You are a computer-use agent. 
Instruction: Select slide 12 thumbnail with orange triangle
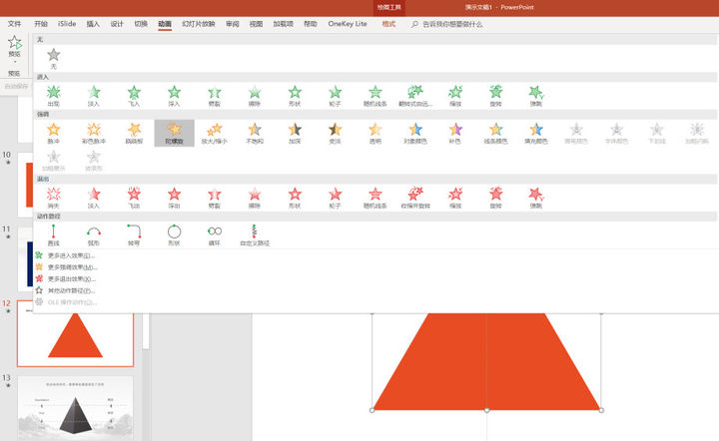click(75, 333)
